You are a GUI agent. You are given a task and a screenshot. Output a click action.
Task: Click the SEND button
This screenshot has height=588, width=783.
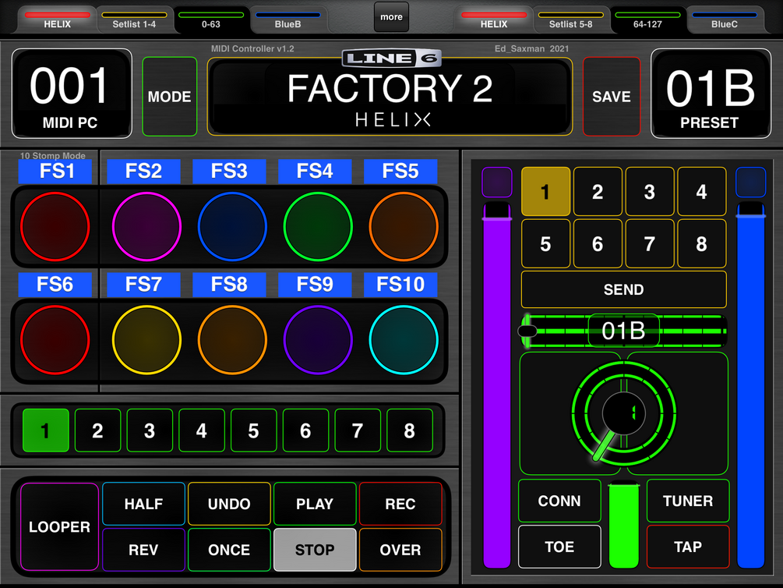tap(624, 289)
